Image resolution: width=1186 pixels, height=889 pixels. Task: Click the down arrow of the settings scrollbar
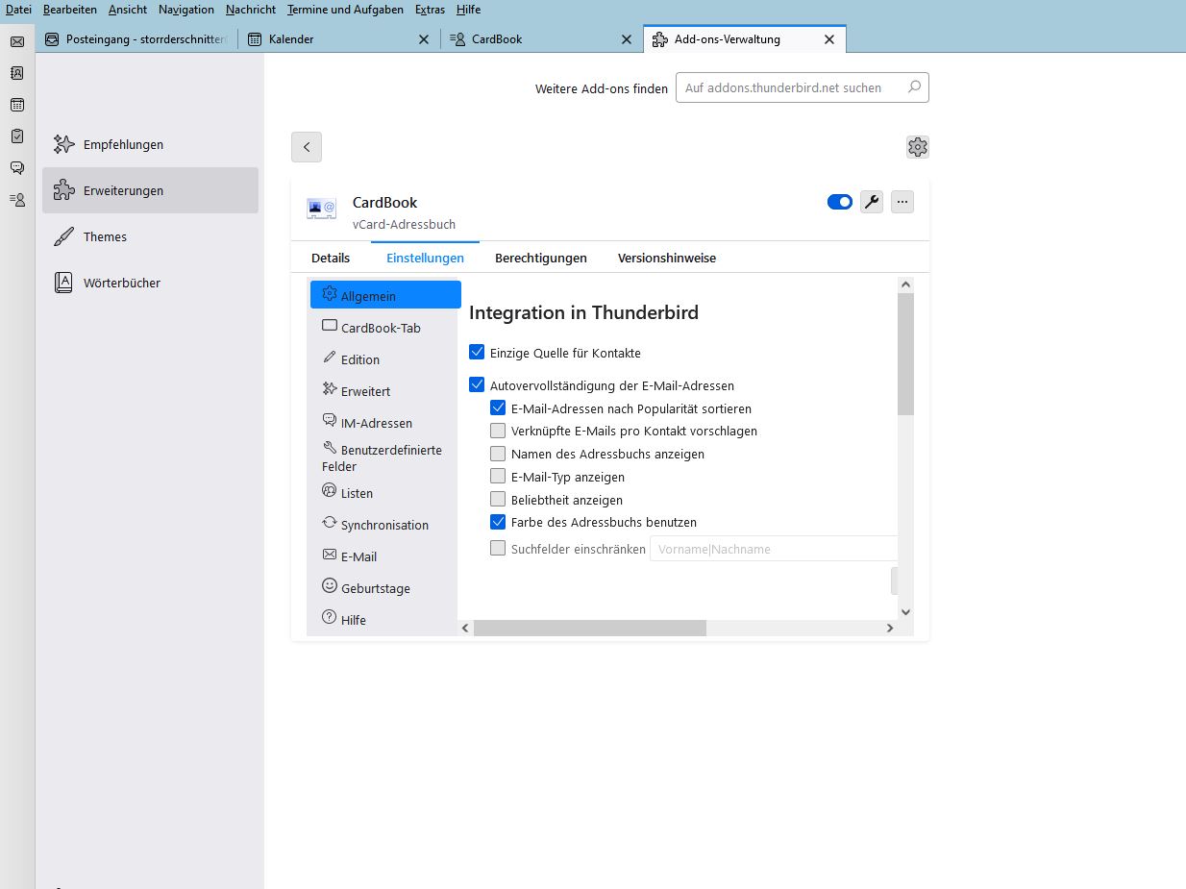pyautogui.click(x=905, y=611)
